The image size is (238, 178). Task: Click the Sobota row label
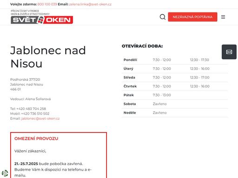click(130, 104)
